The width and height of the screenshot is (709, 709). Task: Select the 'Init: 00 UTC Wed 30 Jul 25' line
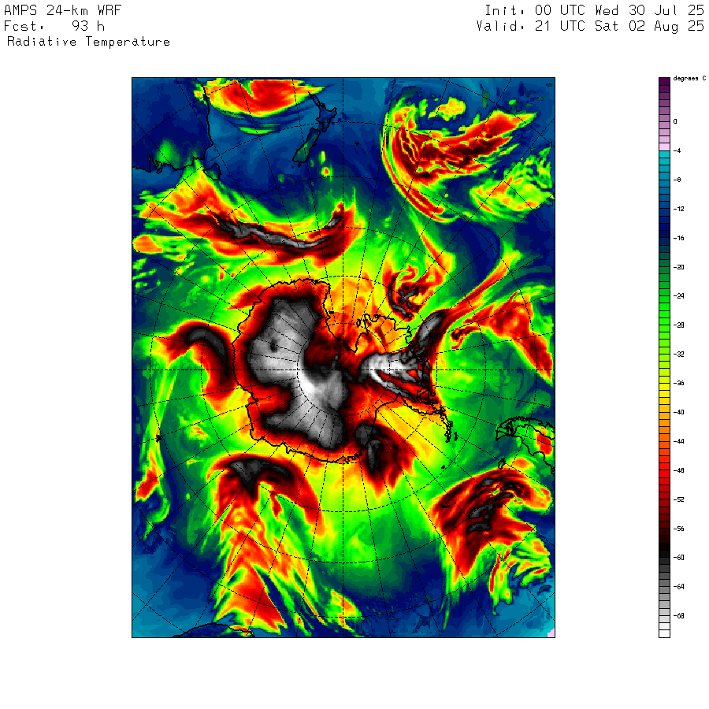tap(594, 10)
